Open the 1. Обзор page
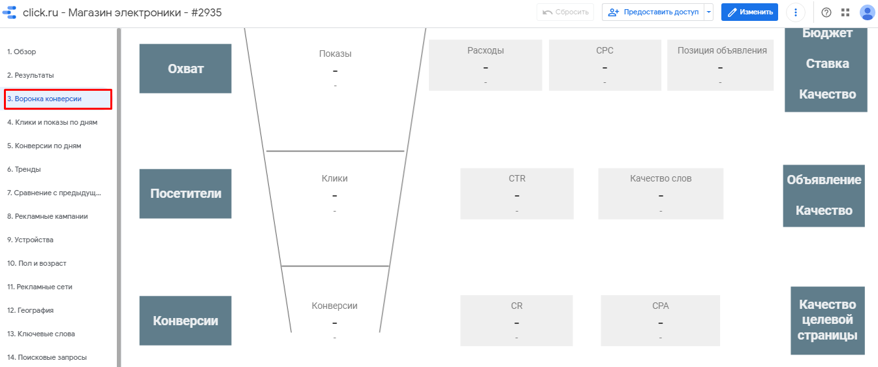 [x=22, y=52]
